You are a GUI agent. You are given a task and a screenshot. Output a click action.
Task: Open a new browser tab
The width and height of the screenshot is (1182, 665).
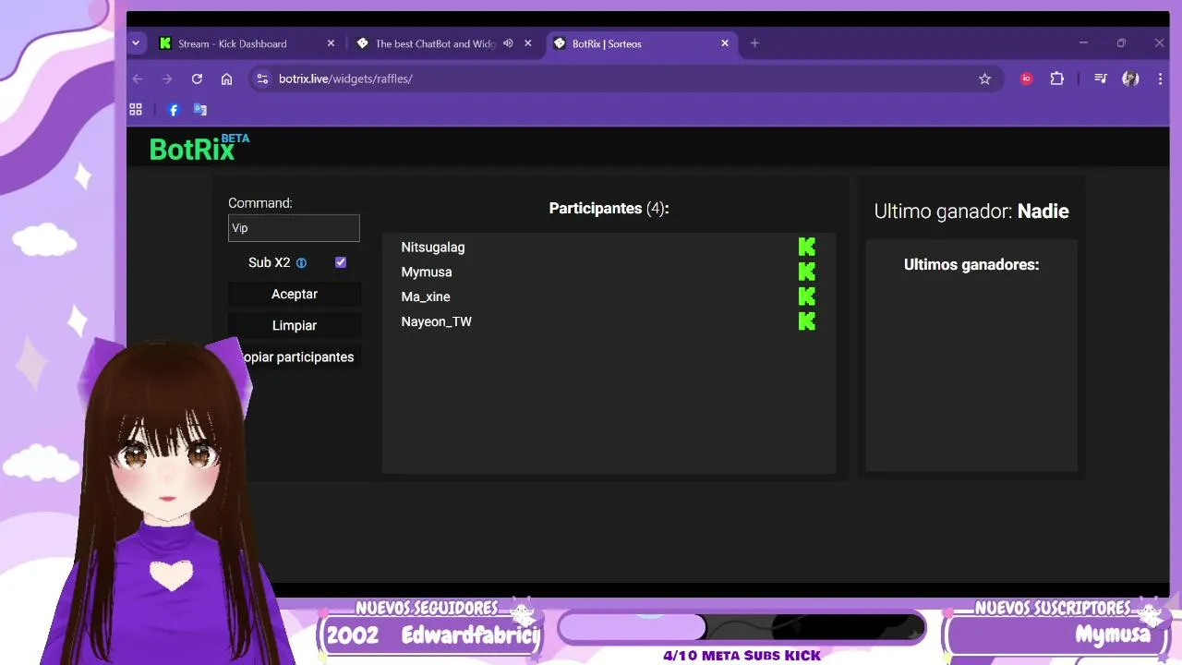[x=754, y=43]
